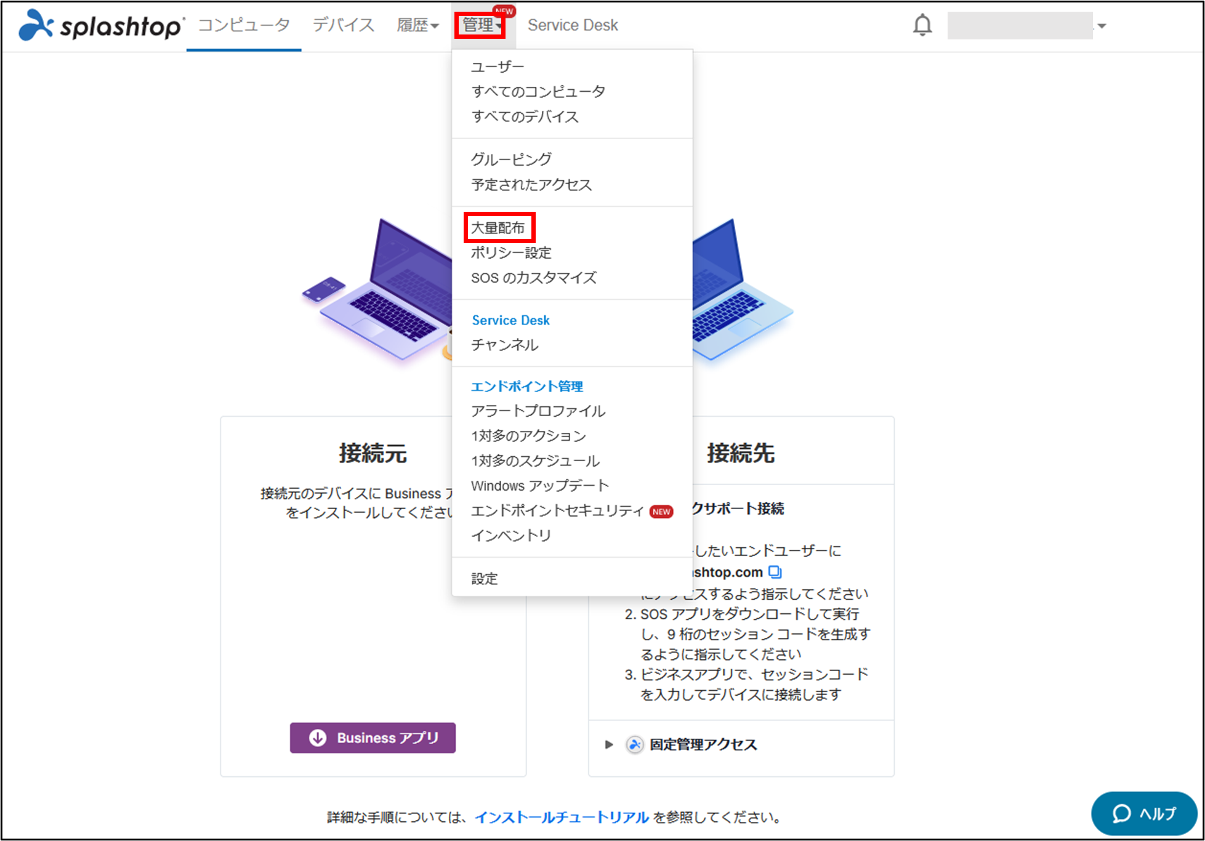The width and height of the screenshot is (1205, 841).
Task: Choose グルーピング in the dropdown
Action: coord(511,159)
